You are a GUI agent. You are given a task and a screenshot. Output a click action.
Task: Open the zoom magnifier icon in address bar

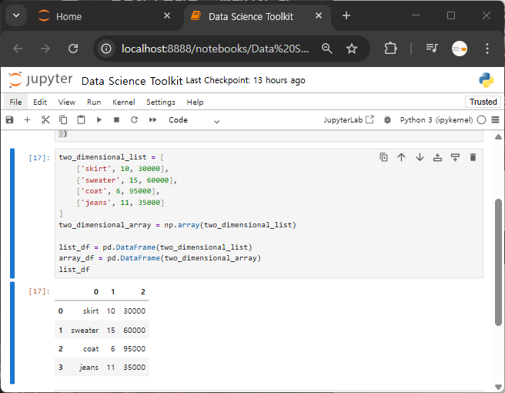point(327,49)
